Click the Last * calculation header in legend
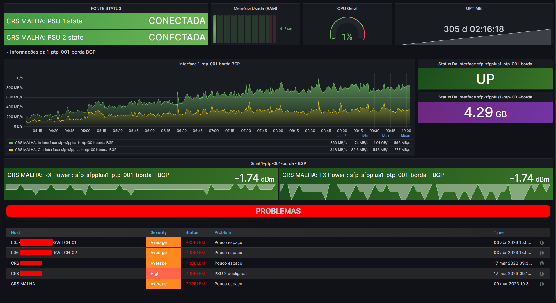556x303 pixels. pyautogui.click(x=341, y=136)
